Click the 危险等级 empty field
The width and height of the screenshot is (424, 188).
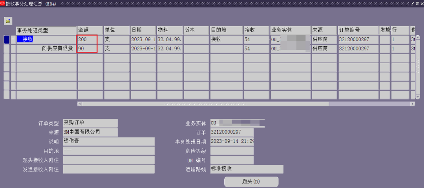[232, 151]
